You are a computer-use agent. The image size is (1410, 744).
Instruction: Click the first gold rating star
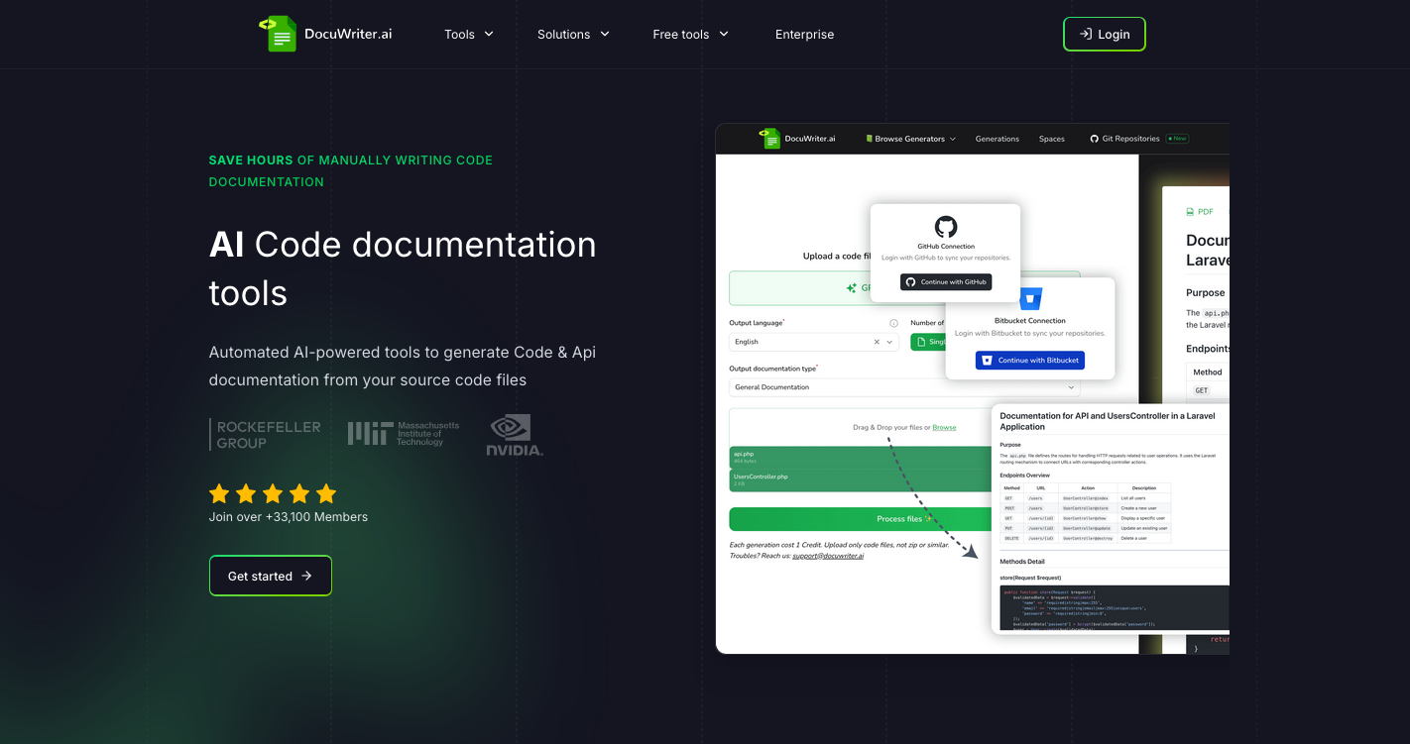(219, 493)
